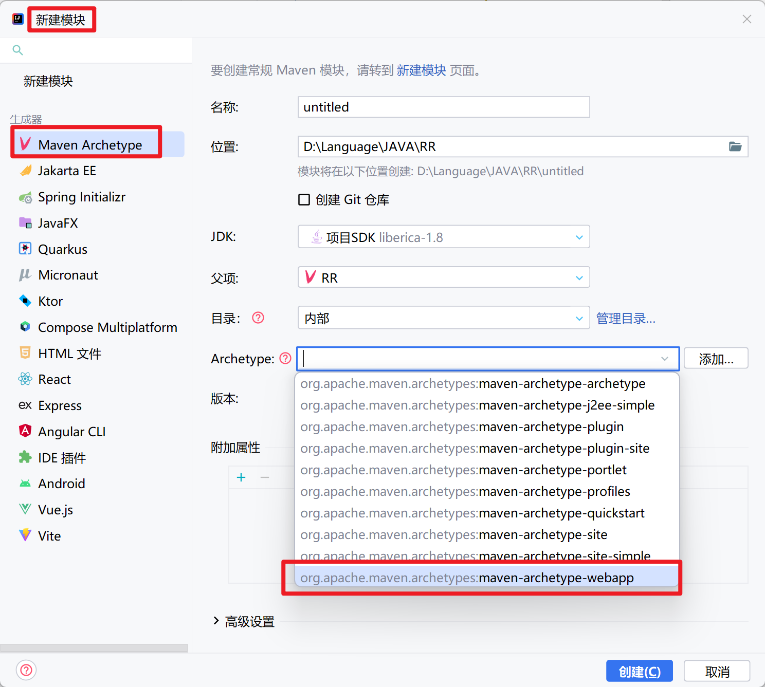Click the help icon next to Archetype label
Image resolution: width=765 pixels, height=687 pixels.
(x=285, y=358)
